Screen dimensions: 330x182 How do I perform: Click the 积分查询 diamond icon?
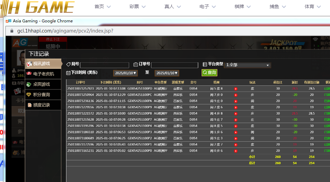pyautogui.click(x=29, y=95)
